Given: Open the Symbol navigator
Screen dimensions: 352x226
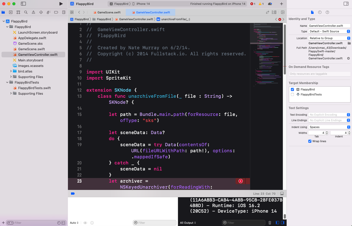Looking at the screenshot, I should click(x=18, y=12).
